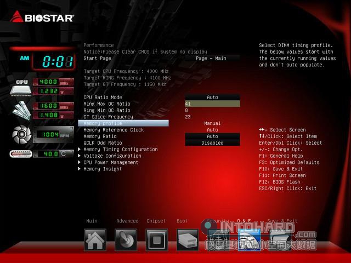Open the Start Page 'Page - Main' option

point(212,59)
